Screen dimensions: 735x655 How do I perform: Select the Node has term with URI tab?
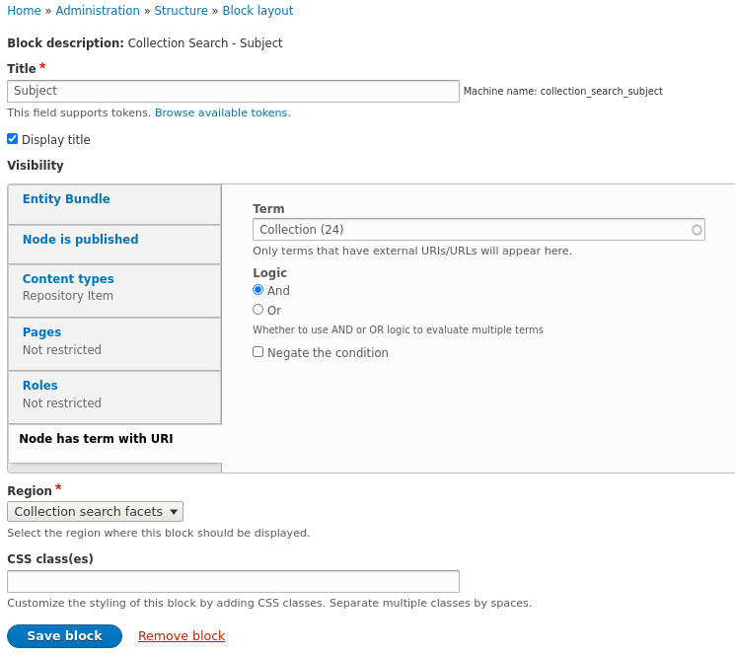click(96, 439)
